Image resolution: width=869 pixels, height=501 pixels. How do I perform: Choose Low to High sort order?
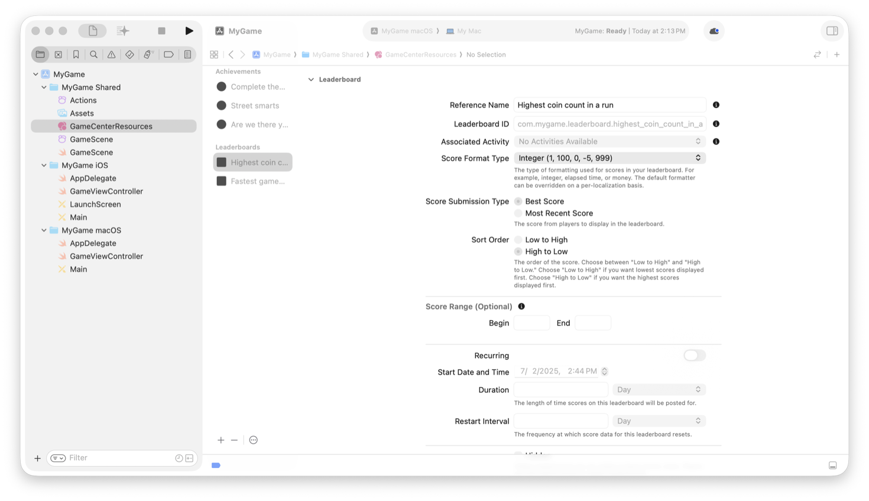click(518, 239)
